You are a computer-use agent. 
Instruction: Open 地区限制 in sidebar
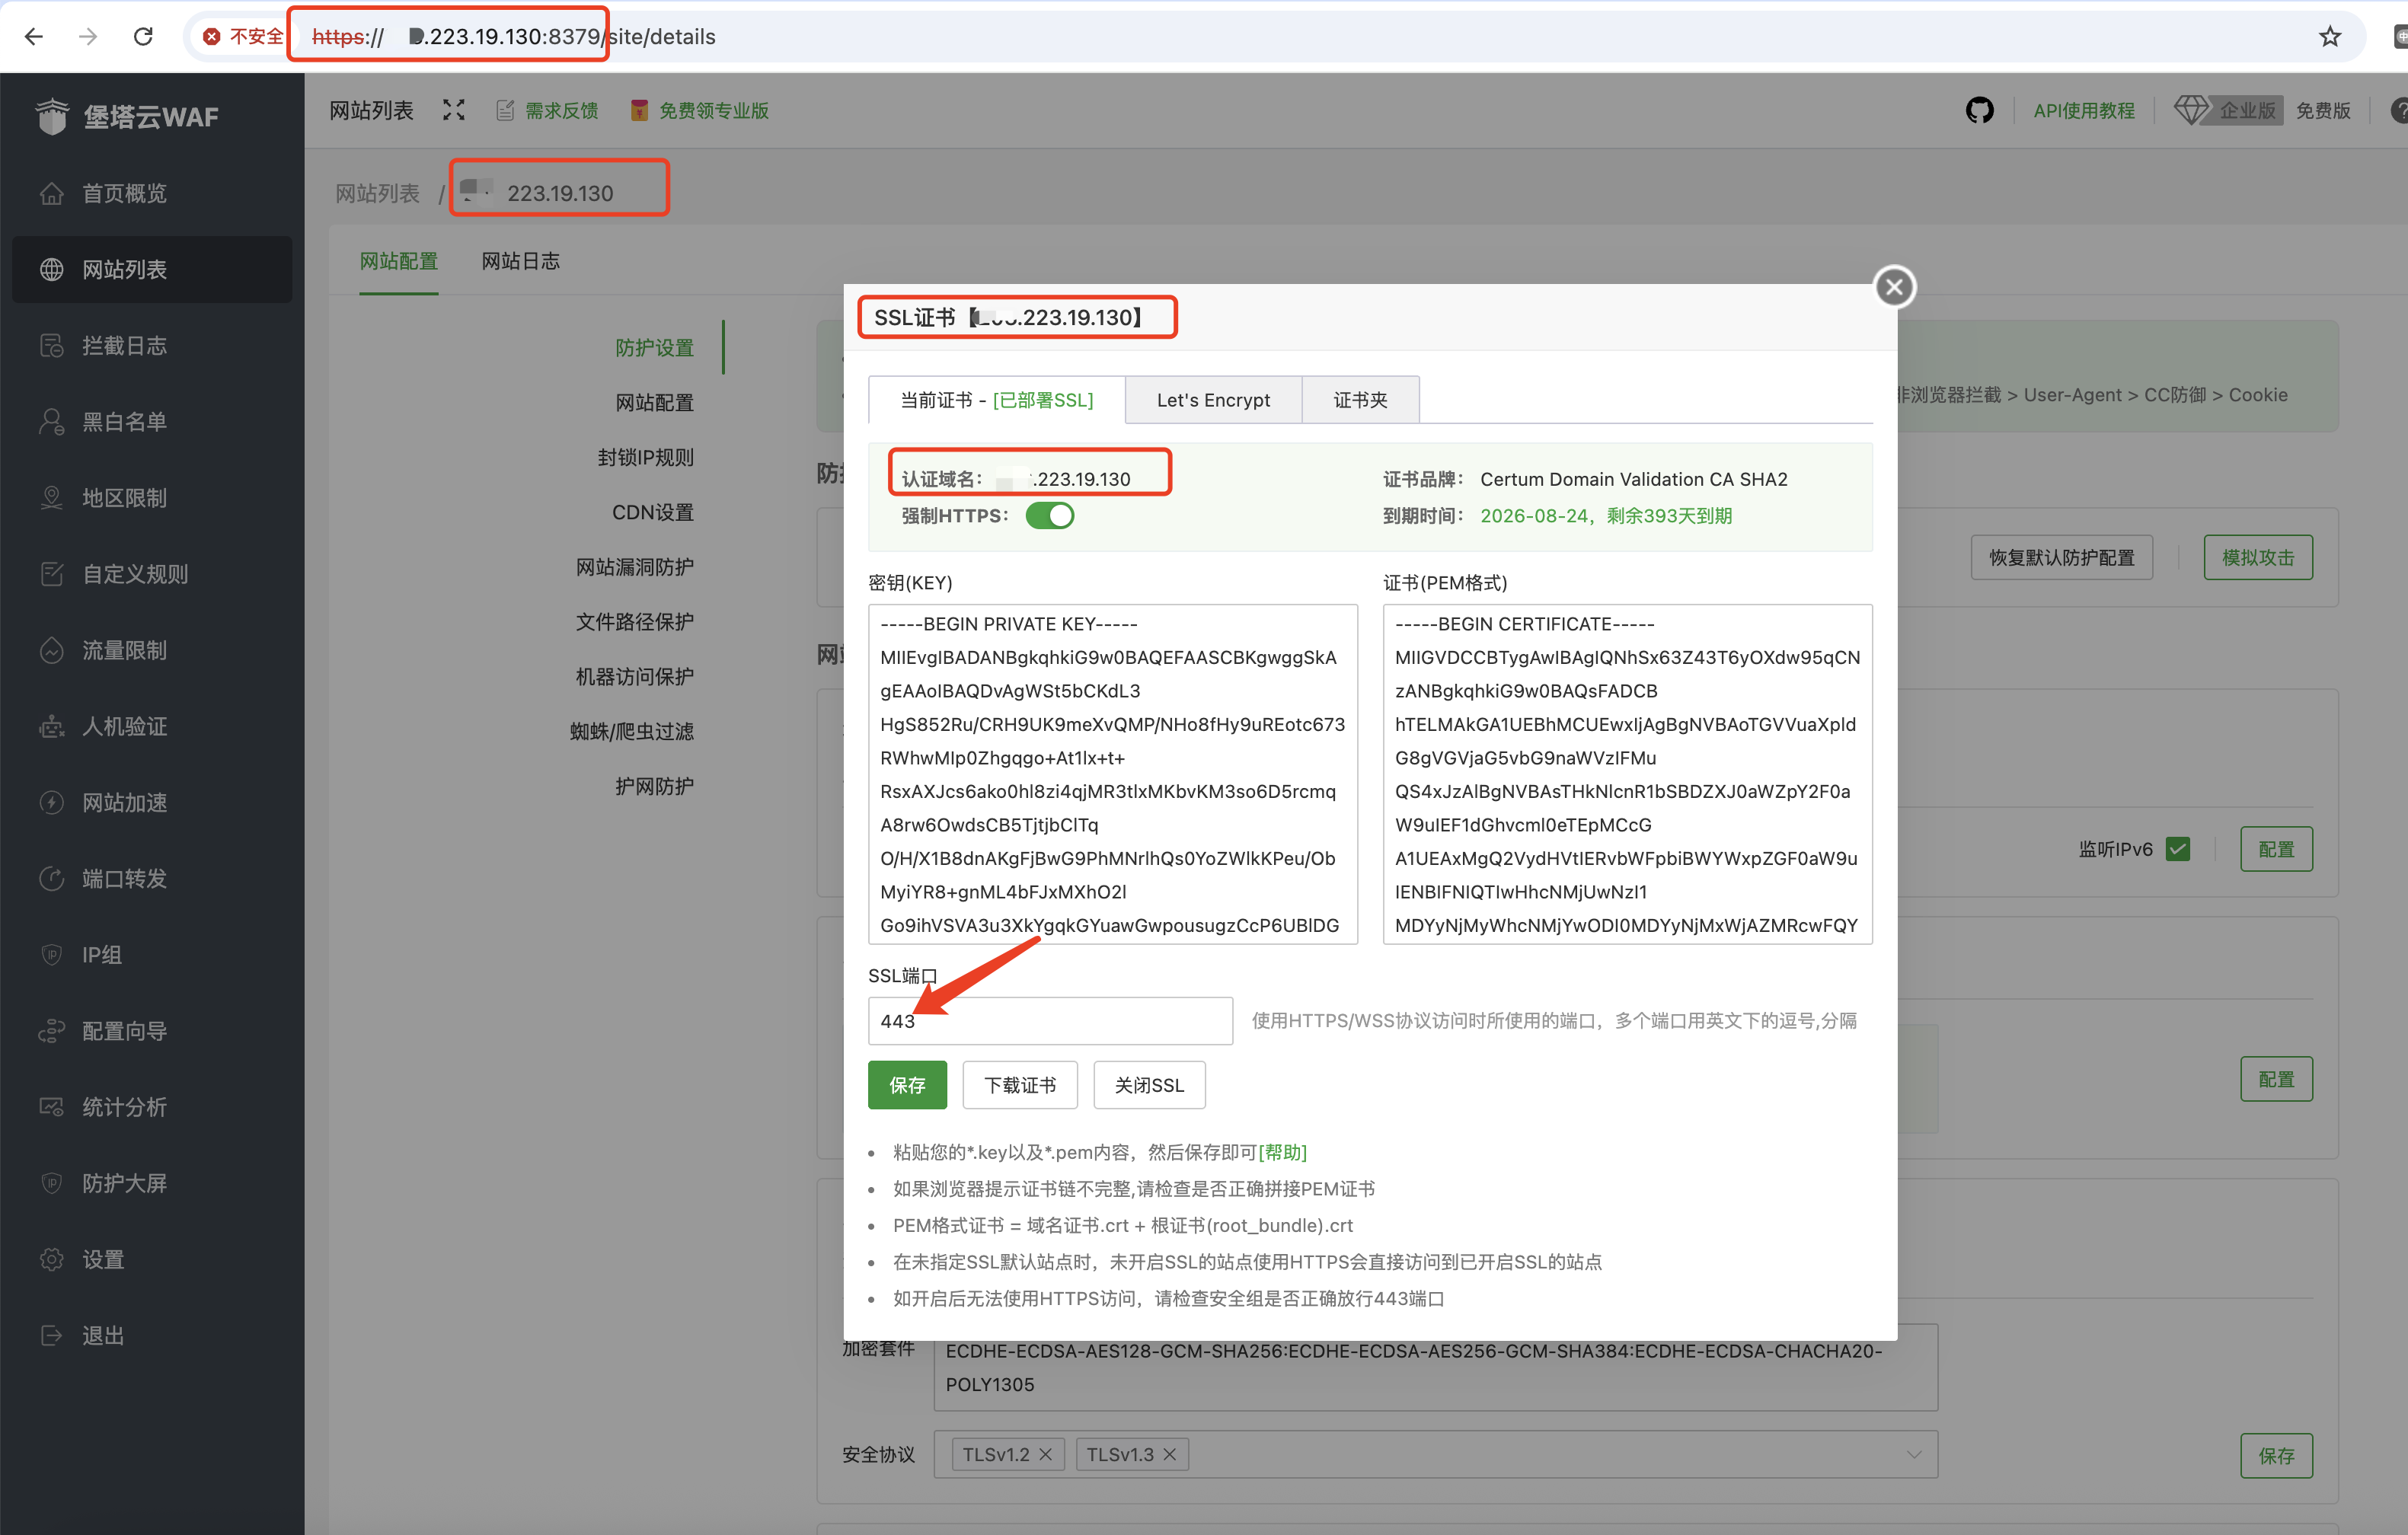152,498
